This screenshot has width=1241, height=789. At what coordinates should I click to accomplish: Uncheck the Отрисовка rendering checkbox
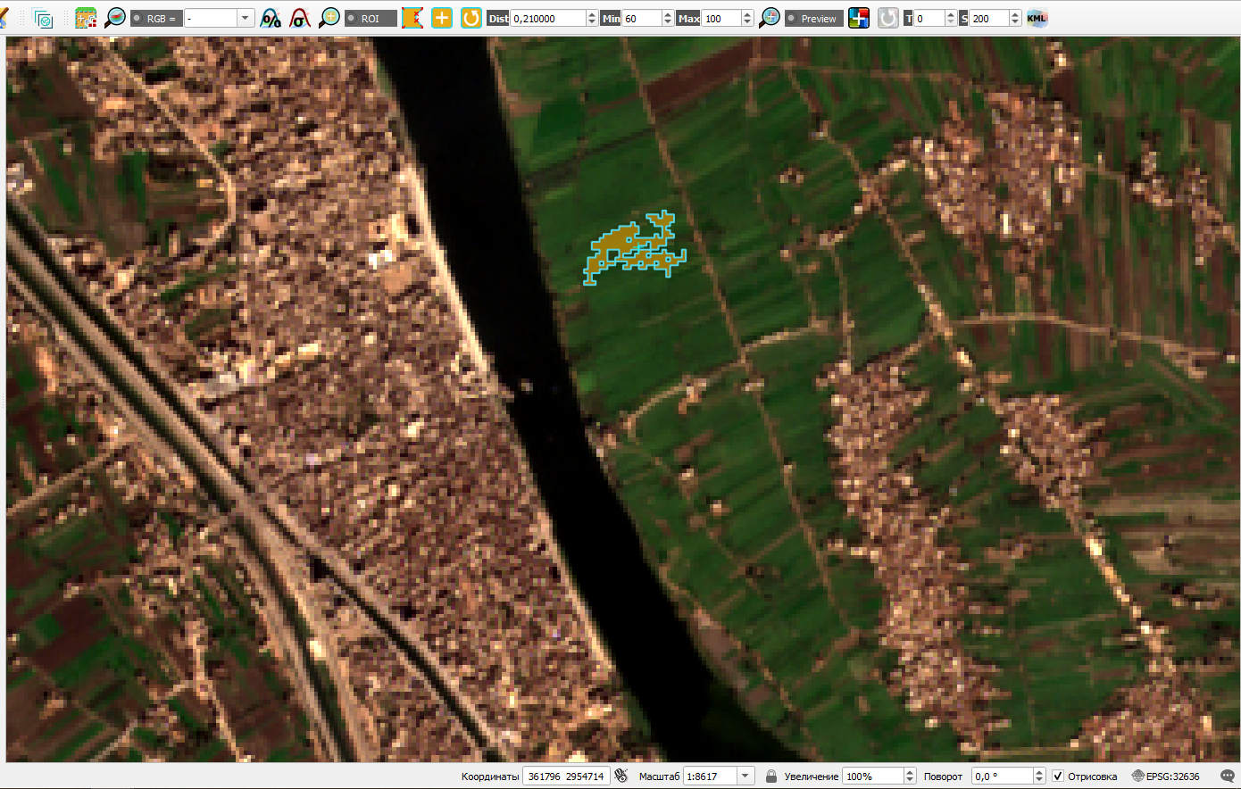click(1058, 777)
